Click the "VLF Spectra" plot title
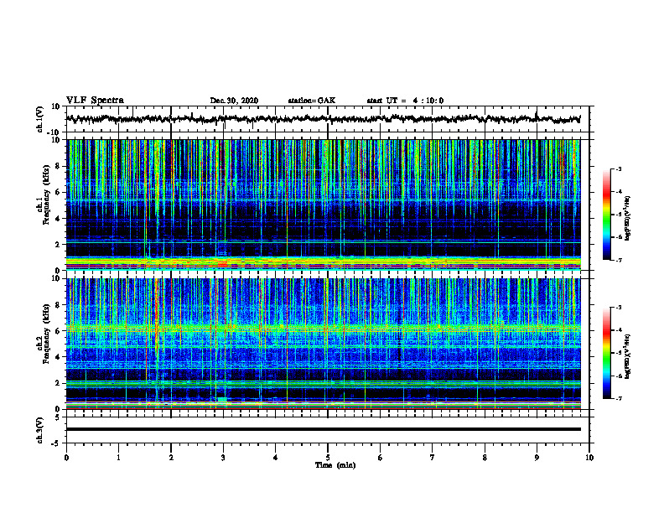Screen dimensions: 664x513 pos(95,101)
